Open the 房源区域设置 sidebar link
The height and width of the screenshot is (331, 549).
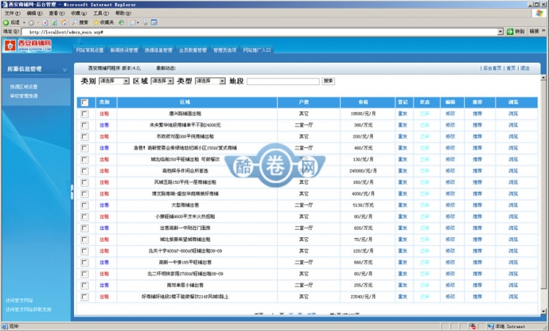tap(23, 87)
